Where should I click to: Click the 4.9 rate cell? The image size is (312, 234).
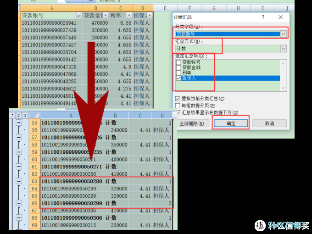121,67
